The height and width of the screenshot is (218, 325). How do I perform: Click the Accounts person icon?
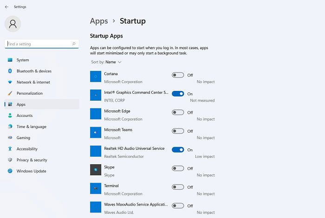click(x=10, y=115)
